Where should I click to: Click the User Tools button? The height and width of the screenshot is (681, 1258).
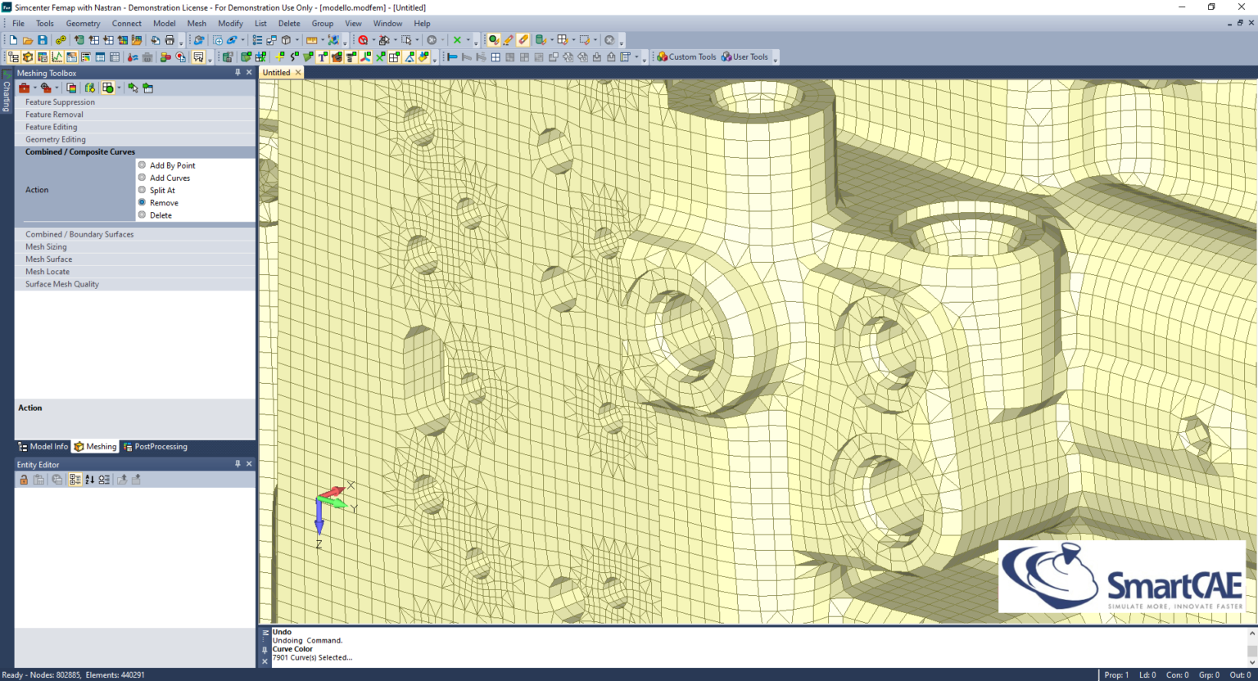(x=745, y=56)
